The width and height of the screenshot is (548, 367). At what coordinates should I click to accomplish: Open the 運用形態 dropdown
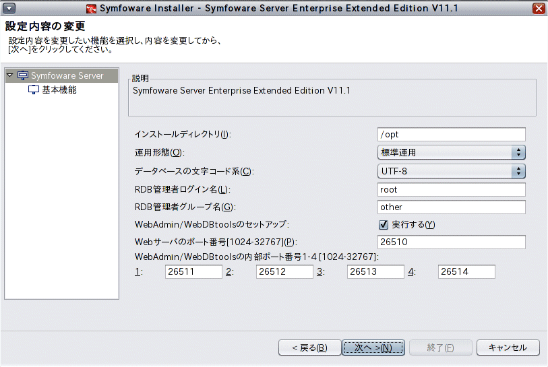point(451,153)
